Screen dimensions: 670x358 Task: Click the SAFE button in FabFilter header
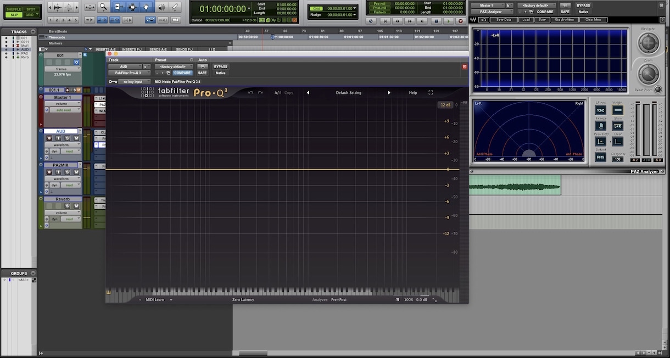(202, 73)
